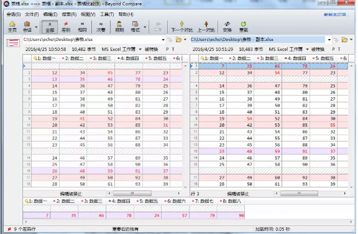358x234 pixels.
Task: Click status bar text 加载时间: 0.05 秒
Action: tap(272, 229)
